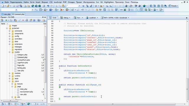The image size is (189, 106).
Task: Click the first green globe preview icon
Action: pos(33,6)
